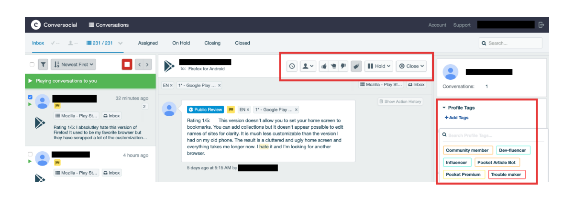Click the message count badge 2
Viewport: 574px width, 199px height.
(144, 107)
